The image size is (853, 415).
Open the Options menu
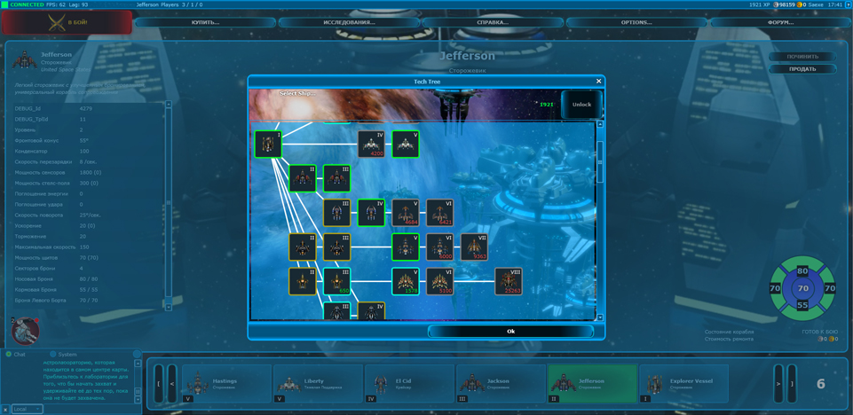click(636, 22)
